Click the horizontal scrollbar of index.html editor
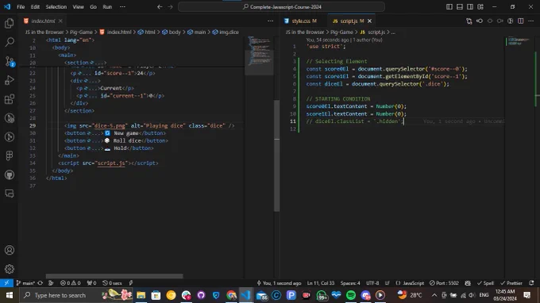This screenshot has width=540, height=303. [114, 276]
